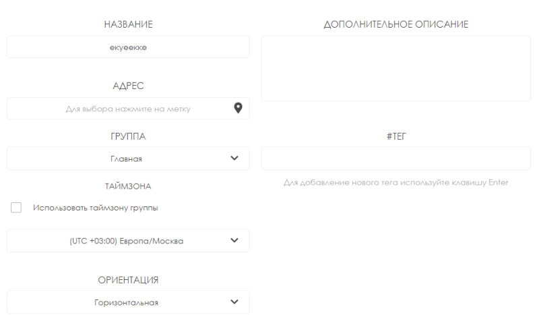The height and width of the screenshot is (315, 539).
Task: Click the chevron arrow of the Группа dropdown
Action: point(234,159)
